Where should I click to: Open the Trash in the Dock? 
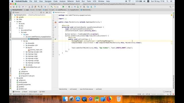click(119, 99)
